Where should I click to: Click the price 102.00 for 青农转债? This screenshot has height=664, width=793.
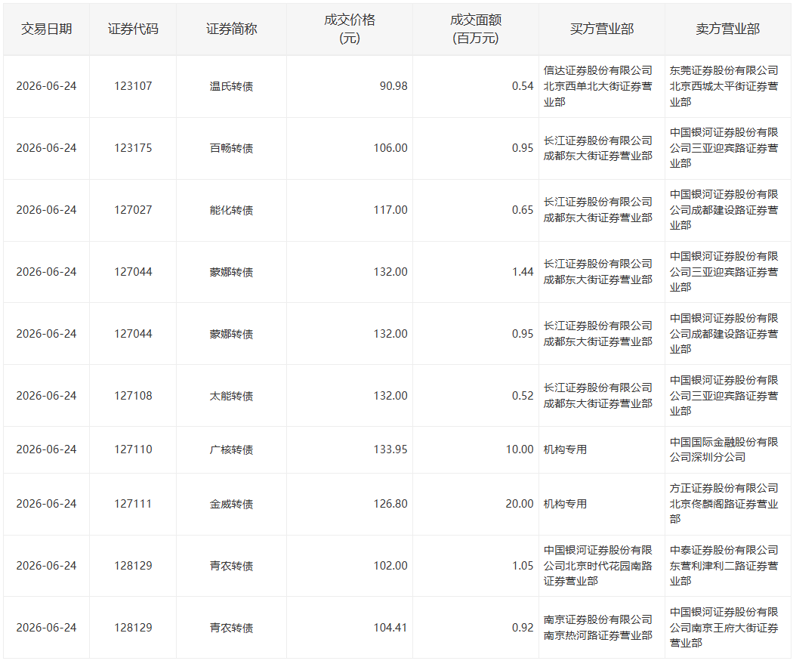pos(390,566)
